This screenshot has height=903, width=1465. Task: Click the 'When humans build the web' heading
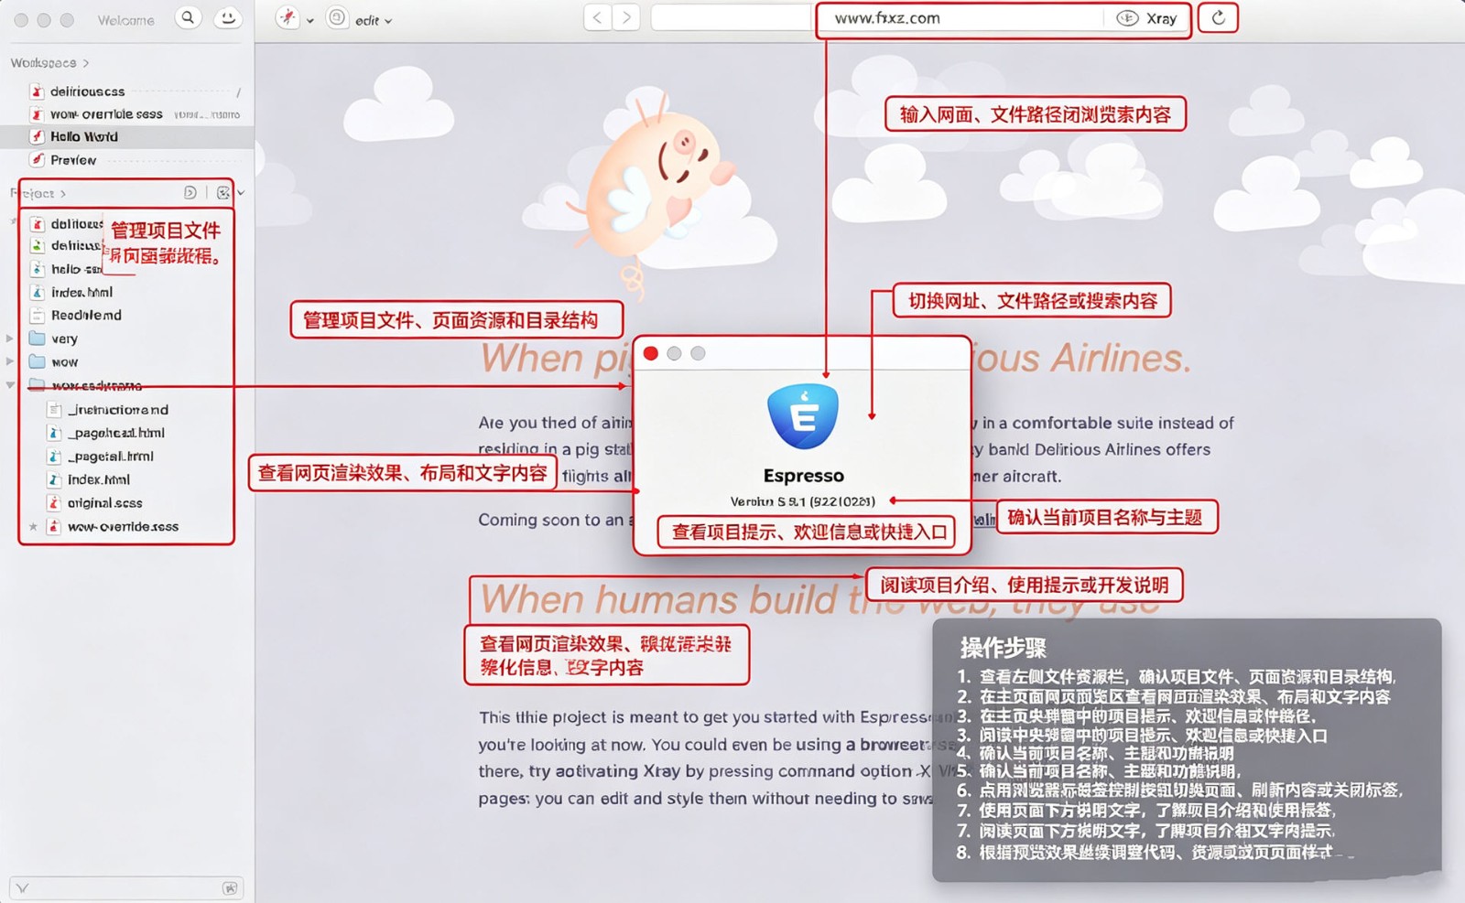click(819, 600)
